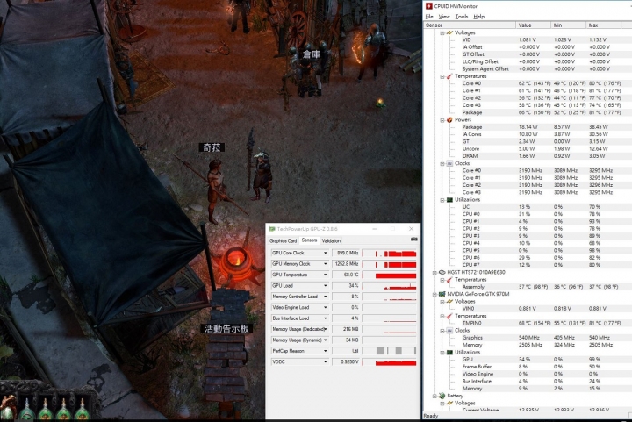Select the Frame Buffer utilization row
Screen dimensions: 632x422
(528, 367)
